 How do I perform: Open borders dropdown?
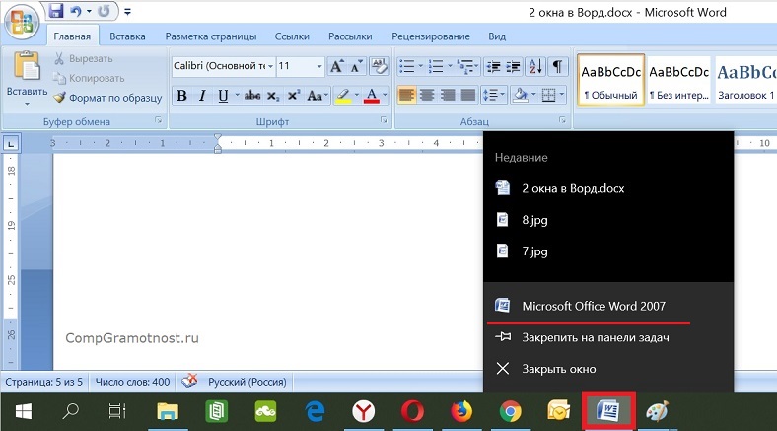(x=562, y=95)
